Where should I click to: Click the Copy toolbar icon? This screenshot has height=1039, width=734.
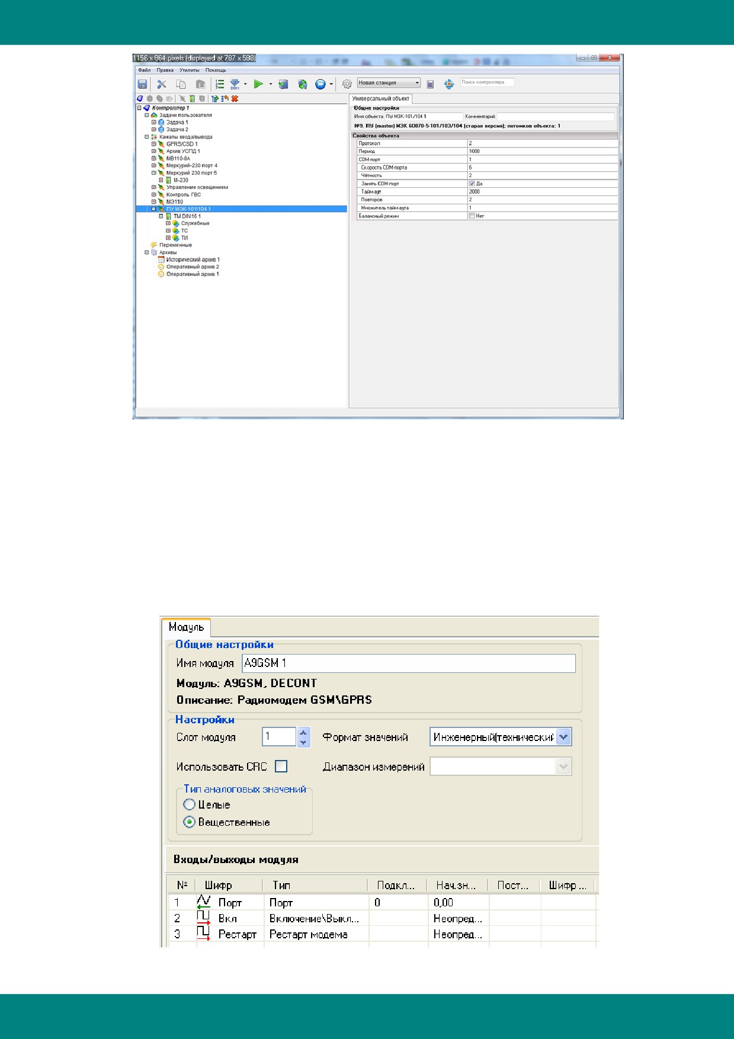[x=181, y=84]
